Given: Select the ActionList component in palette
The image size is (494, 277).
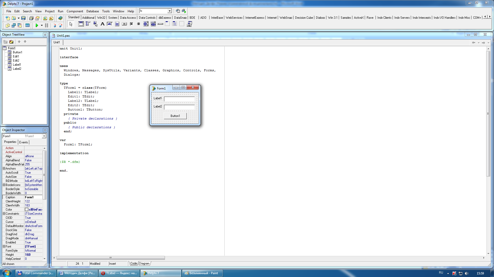Looking at the screenshot, I should 189,24.
